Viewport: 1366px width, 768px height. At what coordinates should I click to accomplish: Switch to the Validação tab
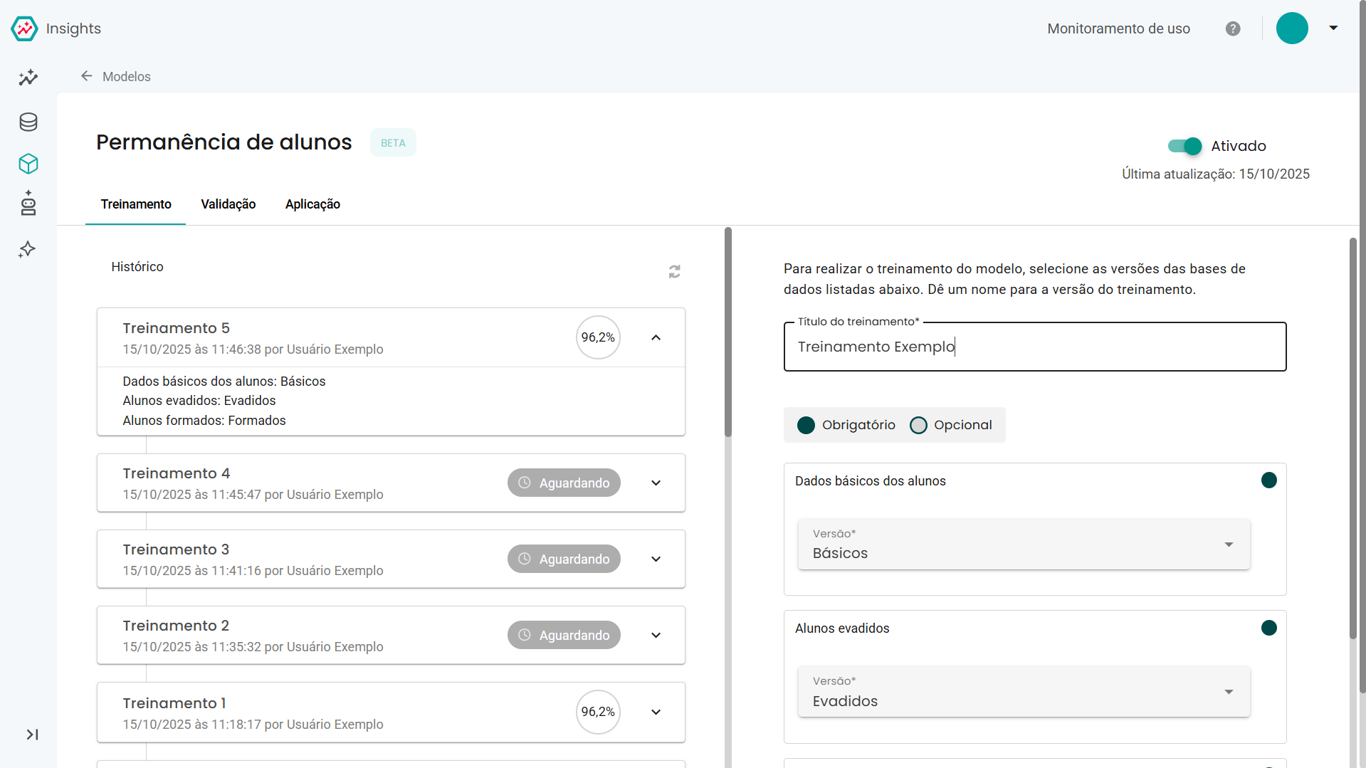click(x=228, y=204)
